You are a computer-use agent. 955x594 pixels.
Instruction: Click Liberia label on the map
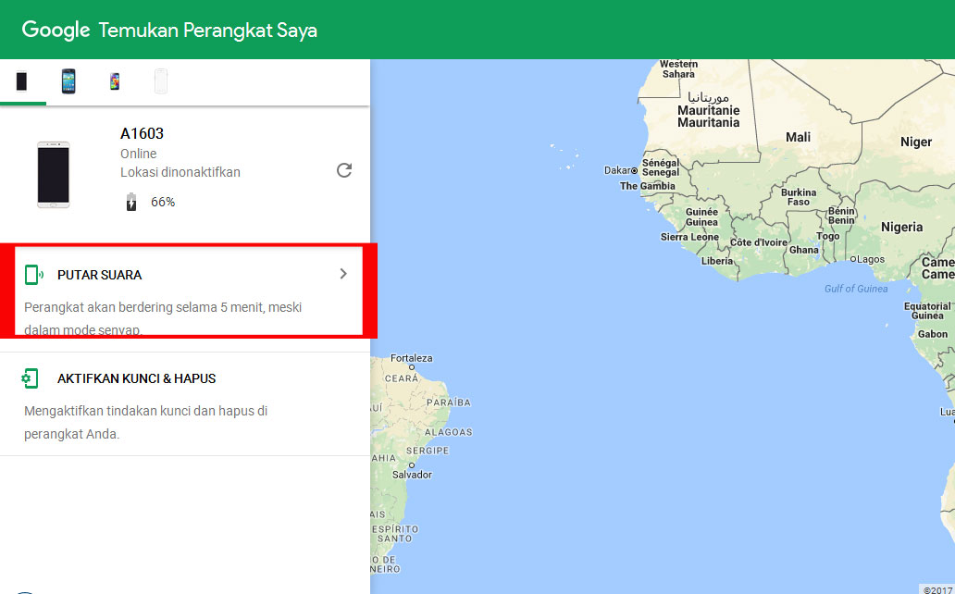(717, 261)
